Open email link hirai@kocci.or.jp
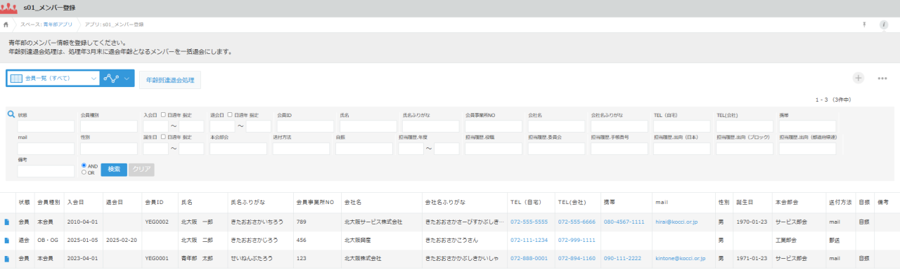This screenshot has height=270, width=900. click(x=676, y=222)
